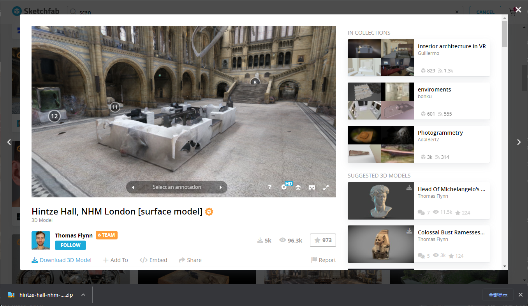Open Colossal Bust Ramesses suggested model

tap(452, 232)
